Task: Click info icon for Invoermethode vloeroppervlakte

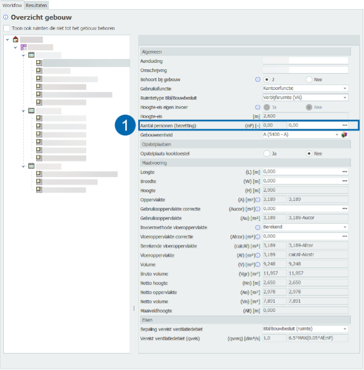Action: pyautogui.click(x=258, y=228)
